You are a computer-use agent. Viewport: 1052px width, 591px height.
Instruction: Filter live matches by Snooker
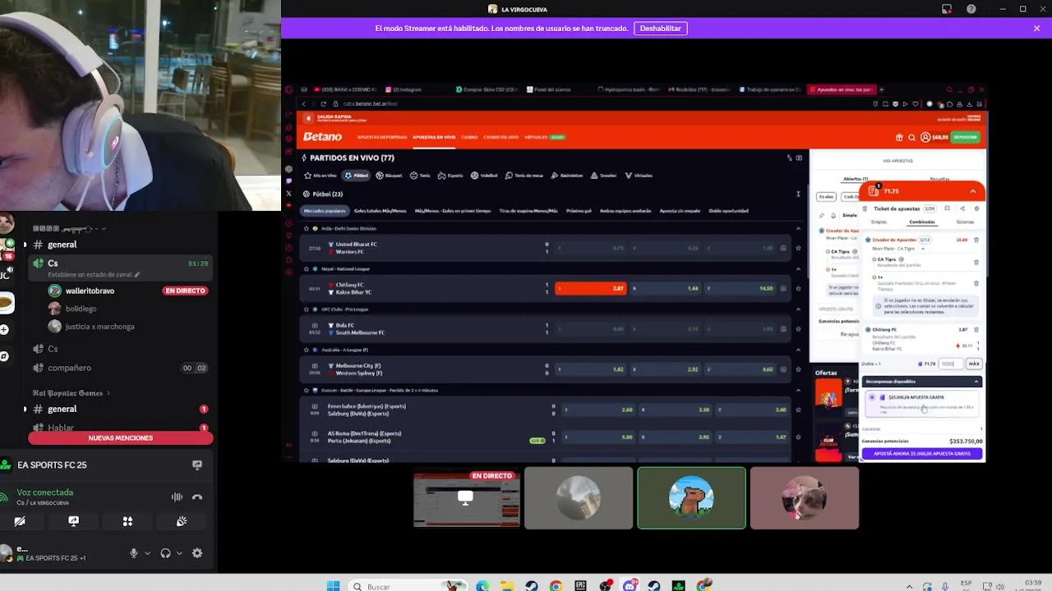(603, 175)
